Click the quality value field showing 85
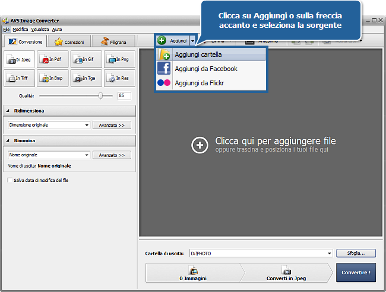 coord(124,95)
